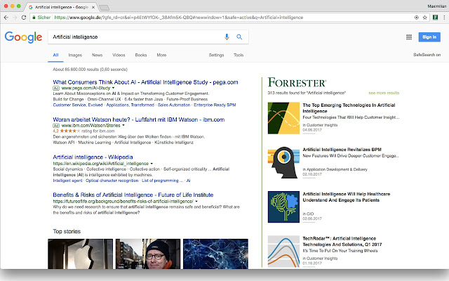Click the Maximilian profile button
The height and width of the screenshot is (281, 449).
pyautogui.click(x=436, y=6)
